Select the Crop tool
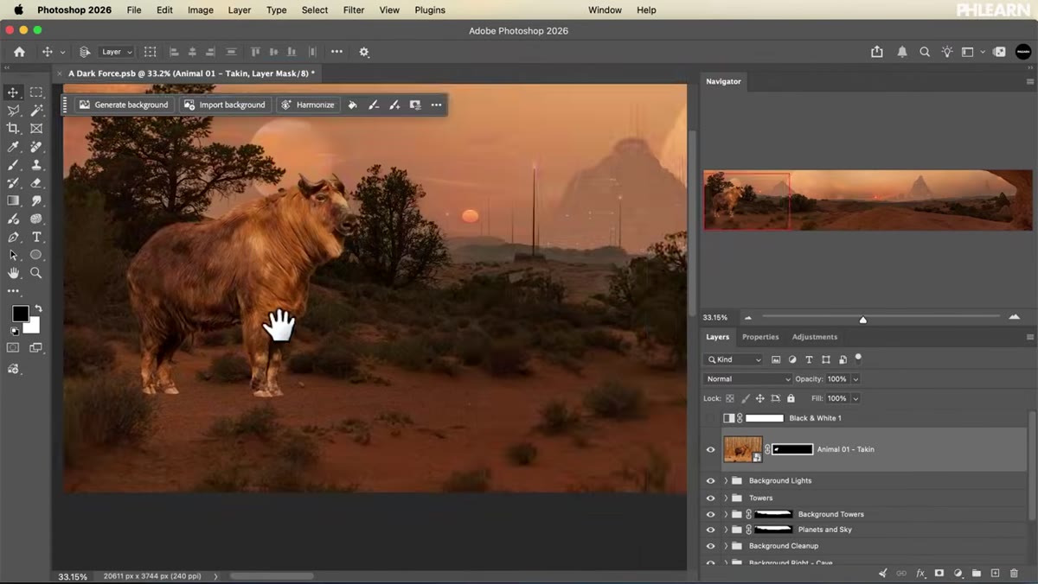The height and width of the screenshot is (584, 1038). [x=13, y=129]
